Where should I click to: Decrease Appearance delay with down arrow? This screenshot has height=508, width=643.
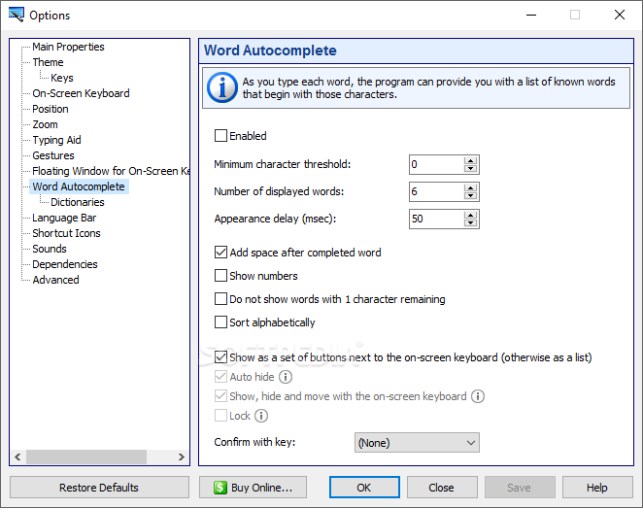[x=471, y=223]
